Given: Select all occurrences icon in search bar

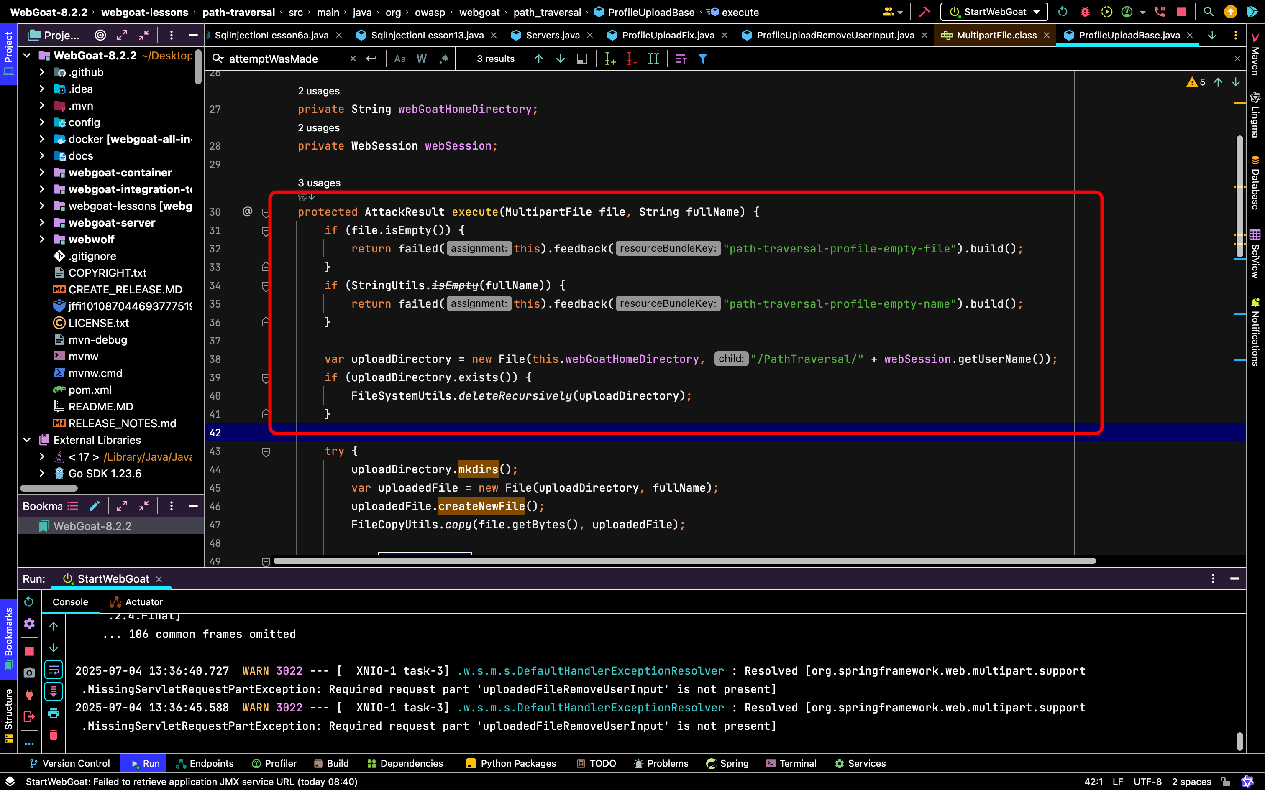Looking at the screenshot, I should (653, 59).
